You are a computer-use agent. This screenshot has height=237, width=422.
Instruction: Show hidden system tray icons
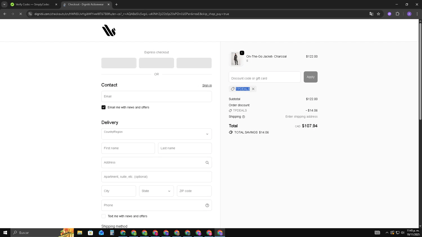click(387, 233)
